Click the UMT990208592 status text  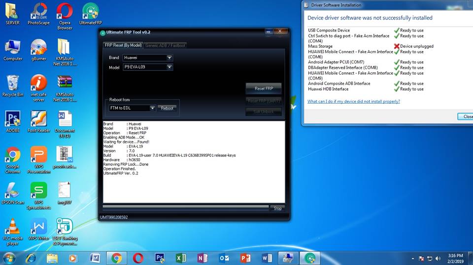pos(114,217)
